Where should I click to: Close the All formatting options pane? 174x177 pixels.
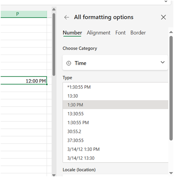click(x=163, y=17)
